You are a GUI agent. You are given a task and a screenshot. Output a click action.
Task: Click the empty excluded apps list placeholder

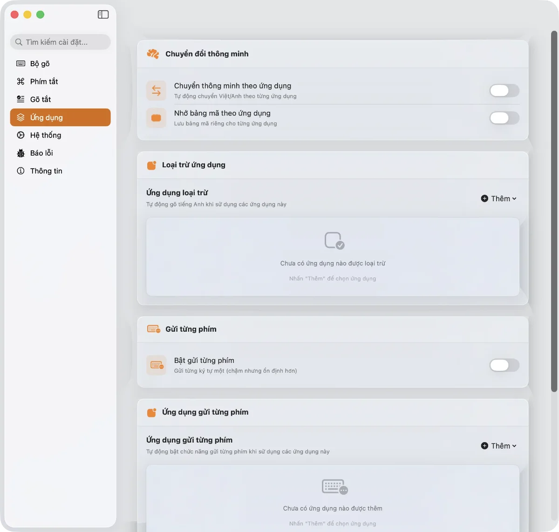[x=333, y=257]
